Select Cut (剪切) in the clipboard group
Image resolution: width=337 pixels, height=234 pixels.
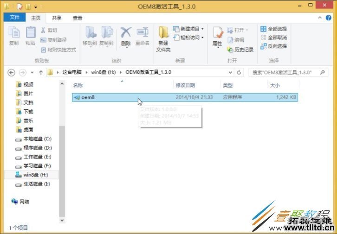point(49,30)
